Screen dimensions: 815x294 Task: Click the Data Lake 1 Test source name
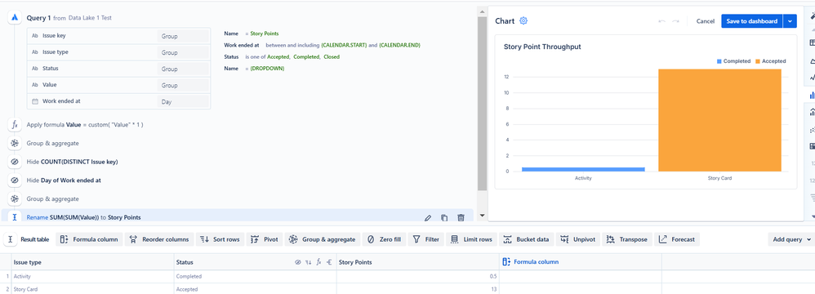[x=90, y=18]
